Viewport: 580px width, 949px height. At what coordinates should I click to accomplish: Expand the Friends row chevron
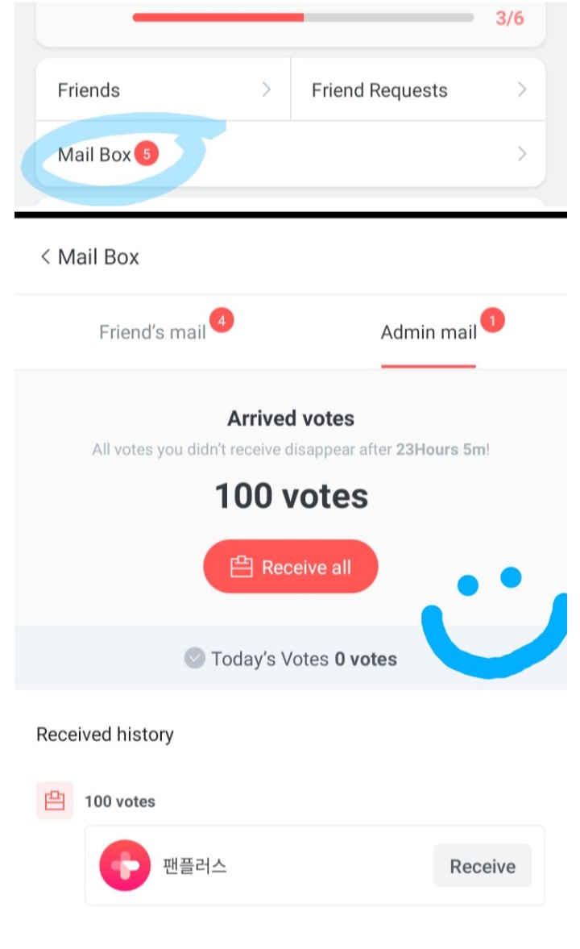coord(267,89)
